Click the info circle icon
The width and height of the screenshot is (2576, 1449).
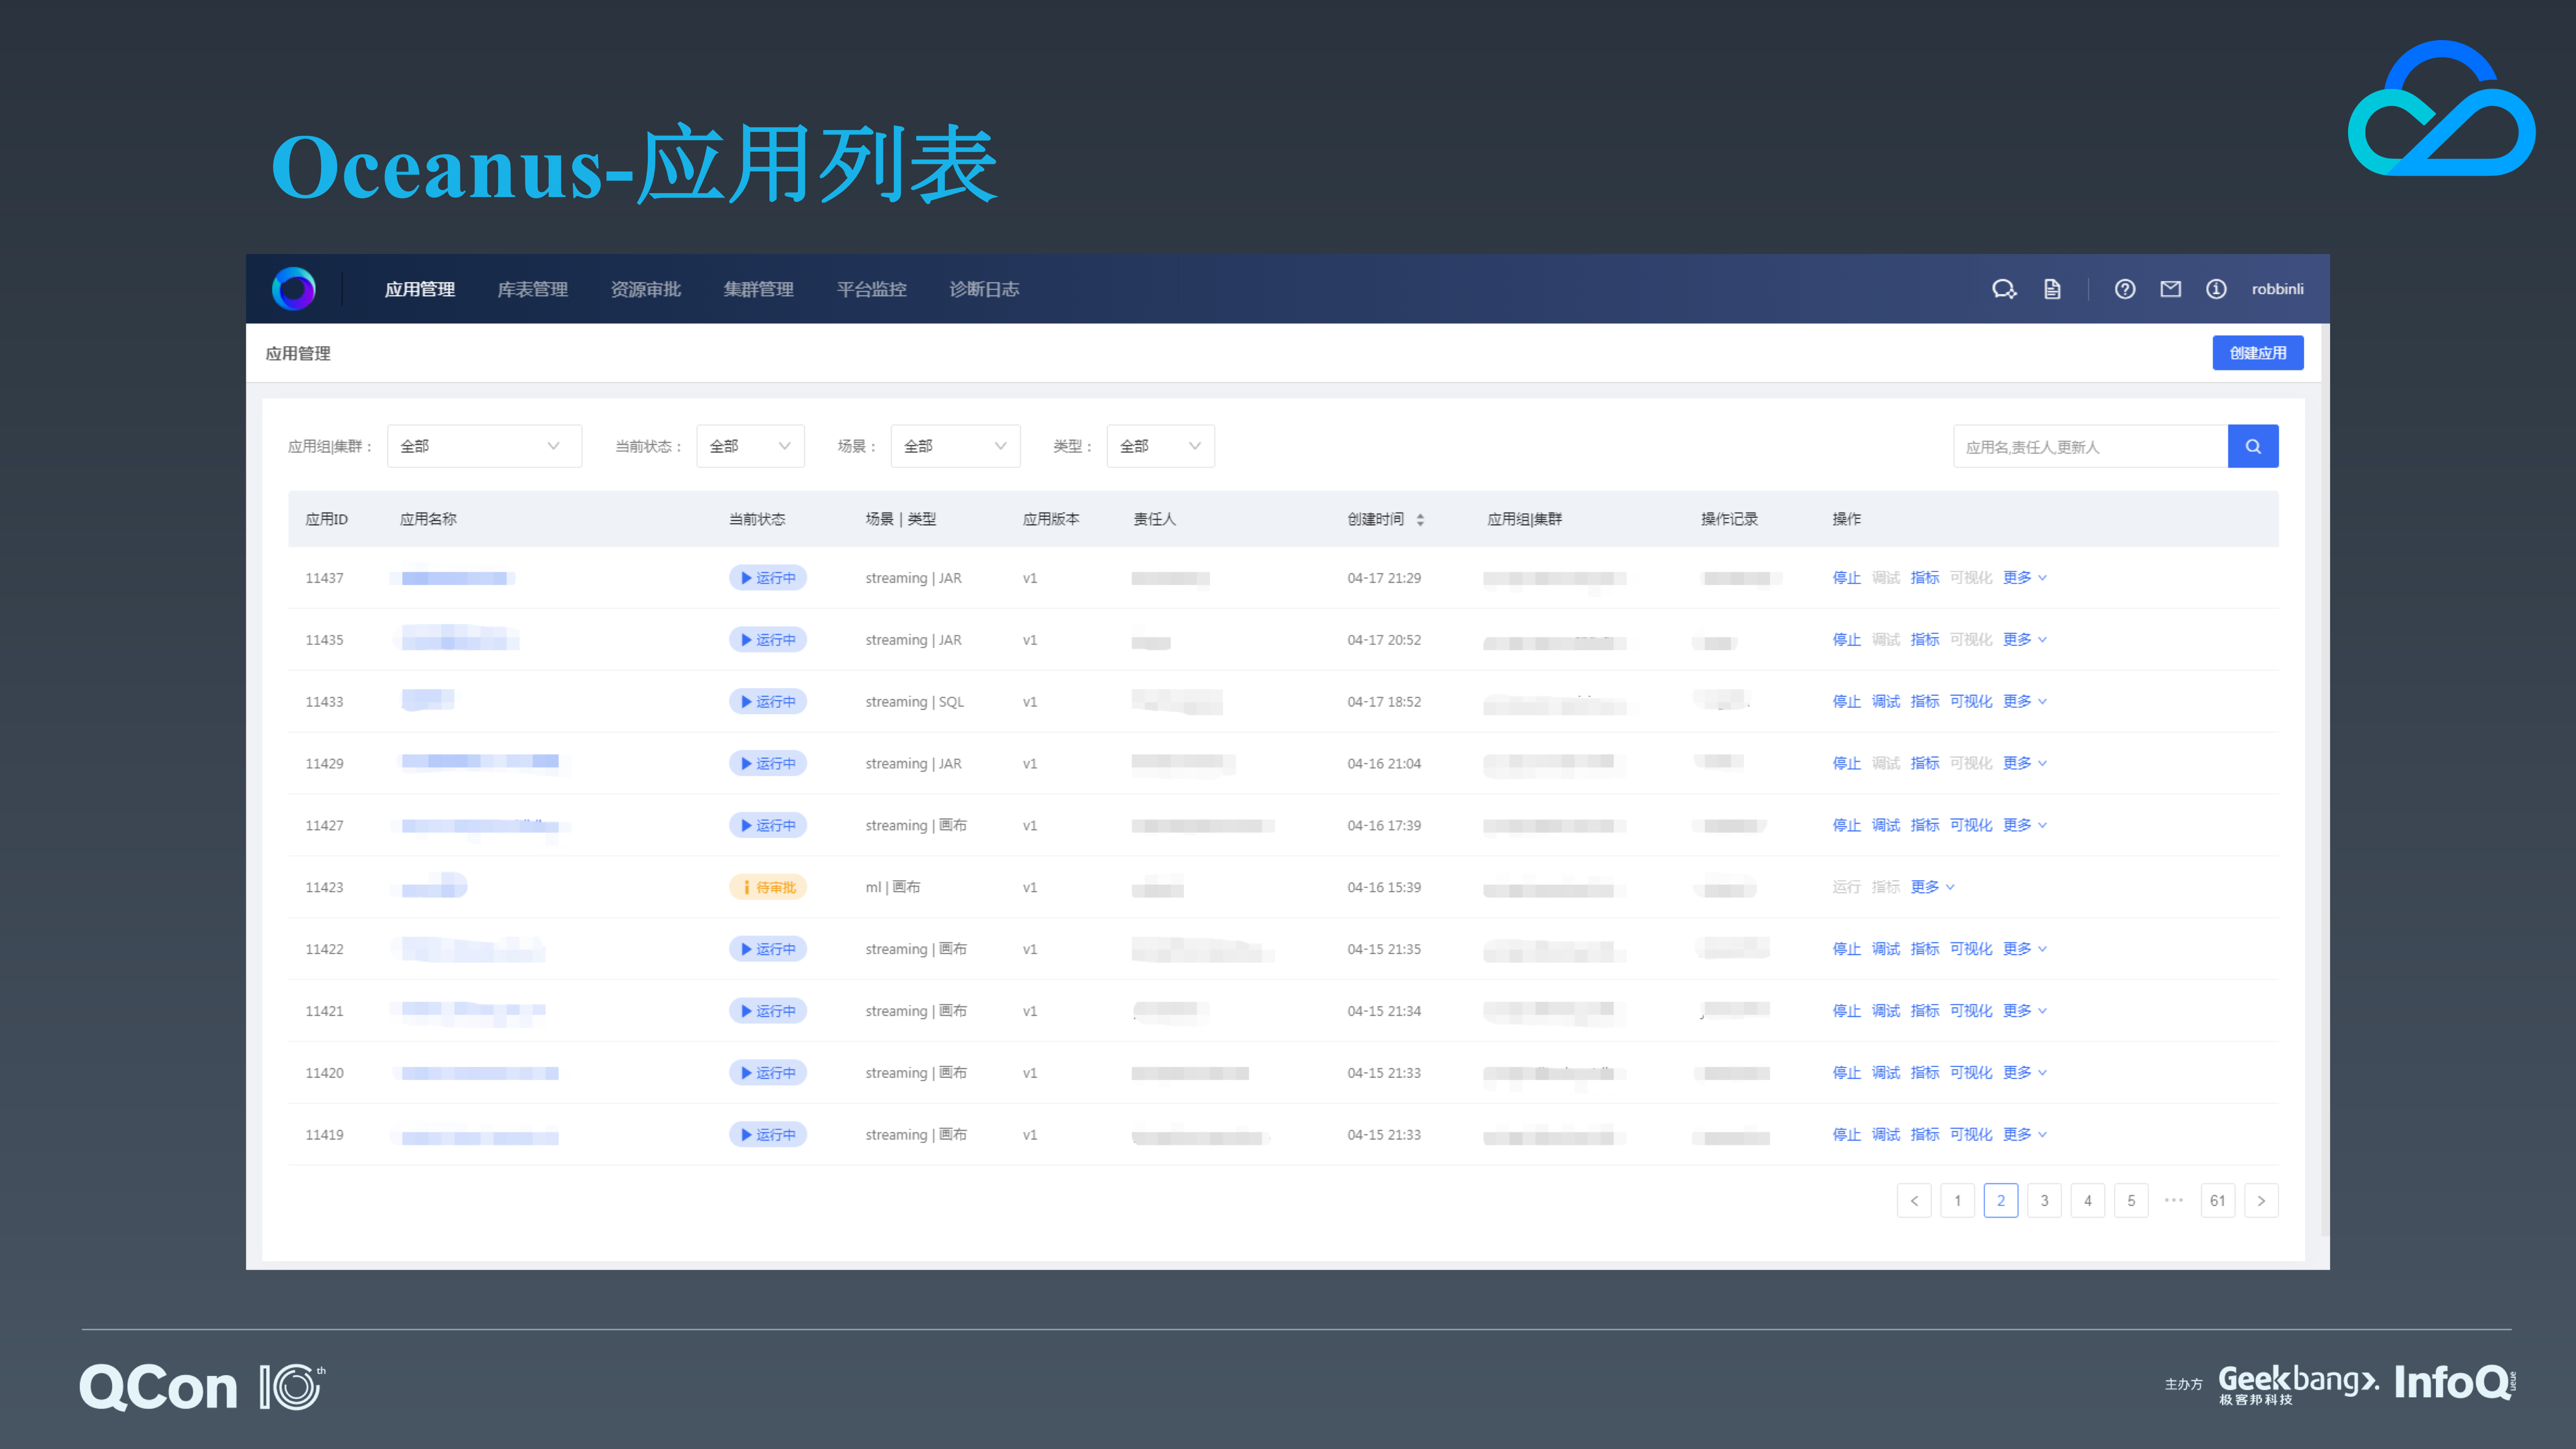[2216, 289]
